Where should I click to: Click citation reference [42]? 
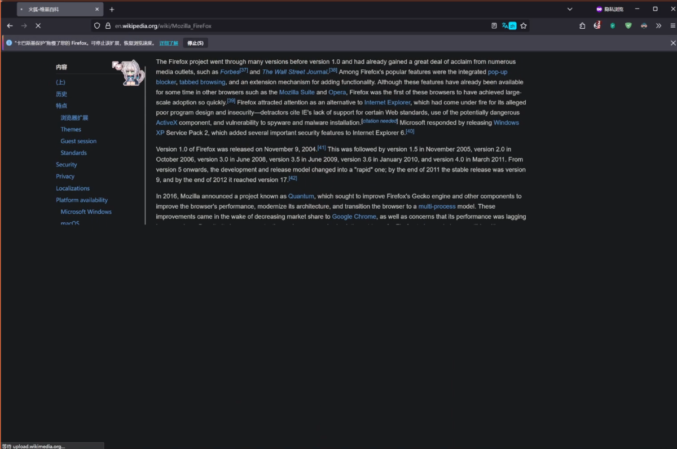pos(293,178)
